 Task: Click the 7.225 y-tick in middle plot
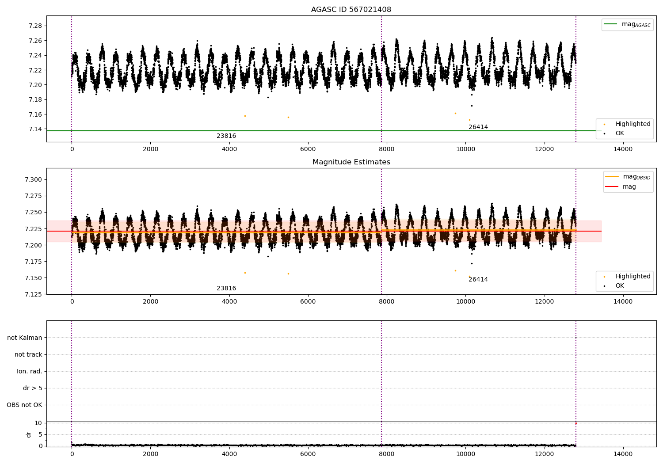pos(34,229)
